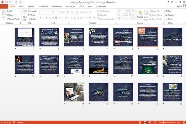The height and width of the screenshot is (124, 186).
Task: Click the Find icon in Editing
Action: (x=166, y=11)
